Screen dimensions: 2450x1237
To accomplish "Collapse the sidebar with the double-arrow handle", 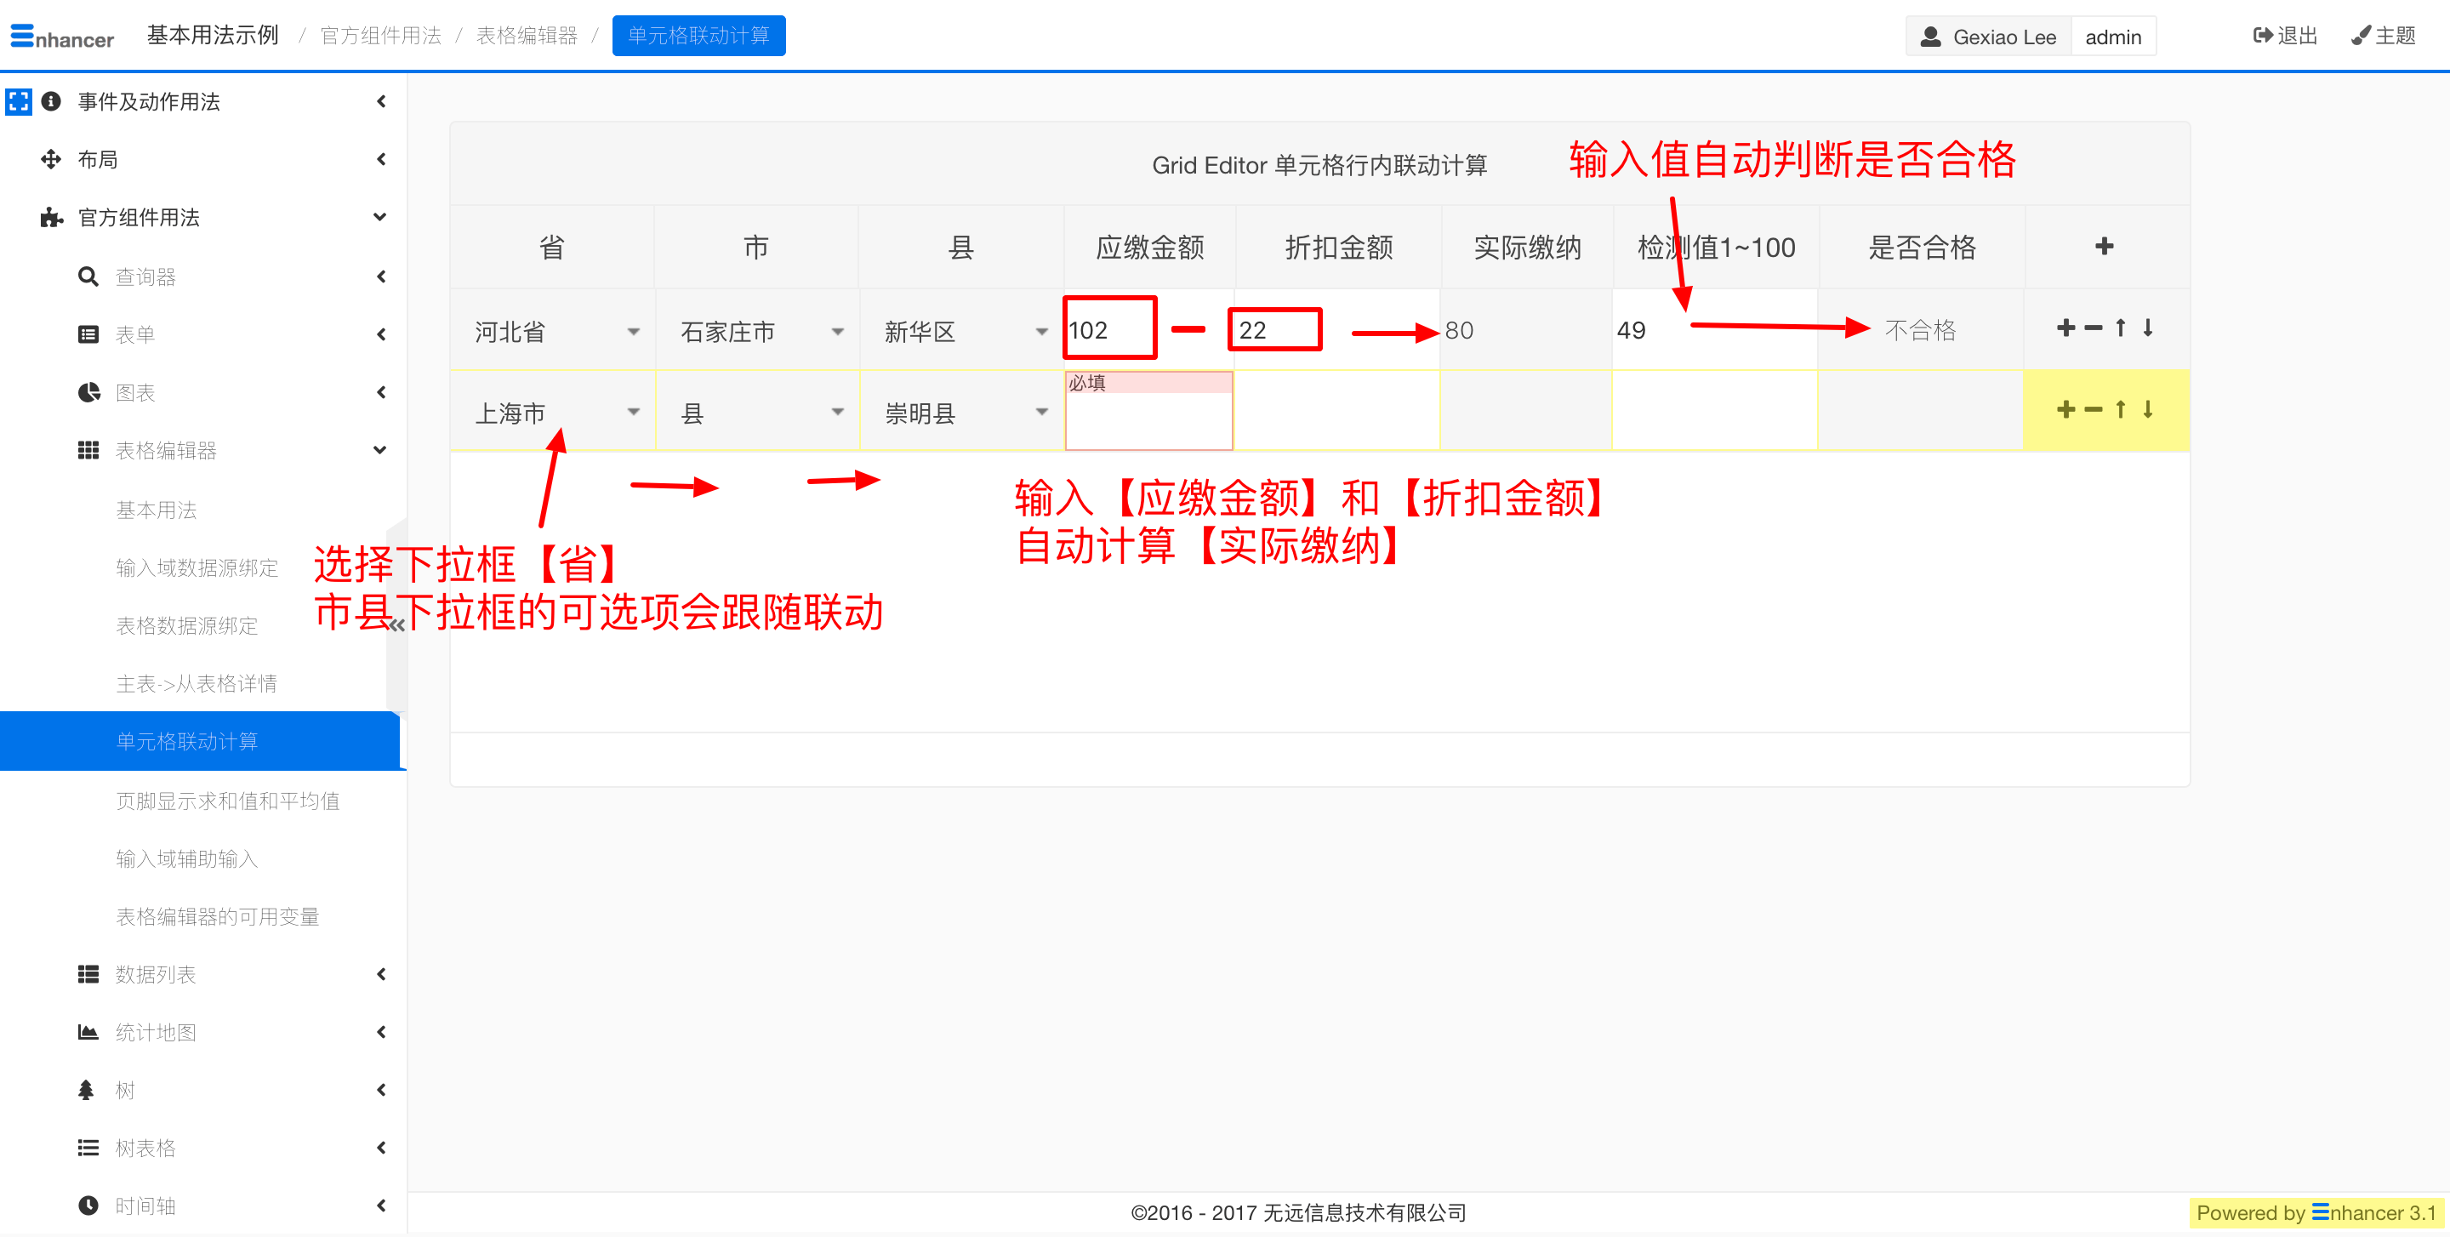I will coord(397,624).
